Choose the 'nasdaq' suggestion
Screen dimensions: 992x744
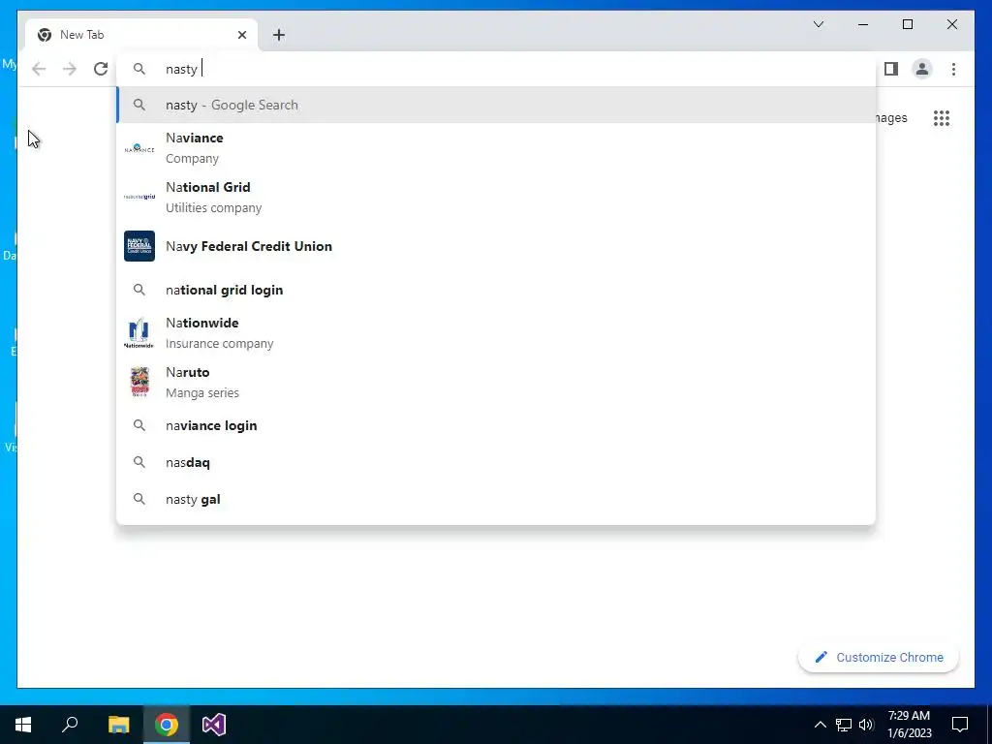coord(497,462)
